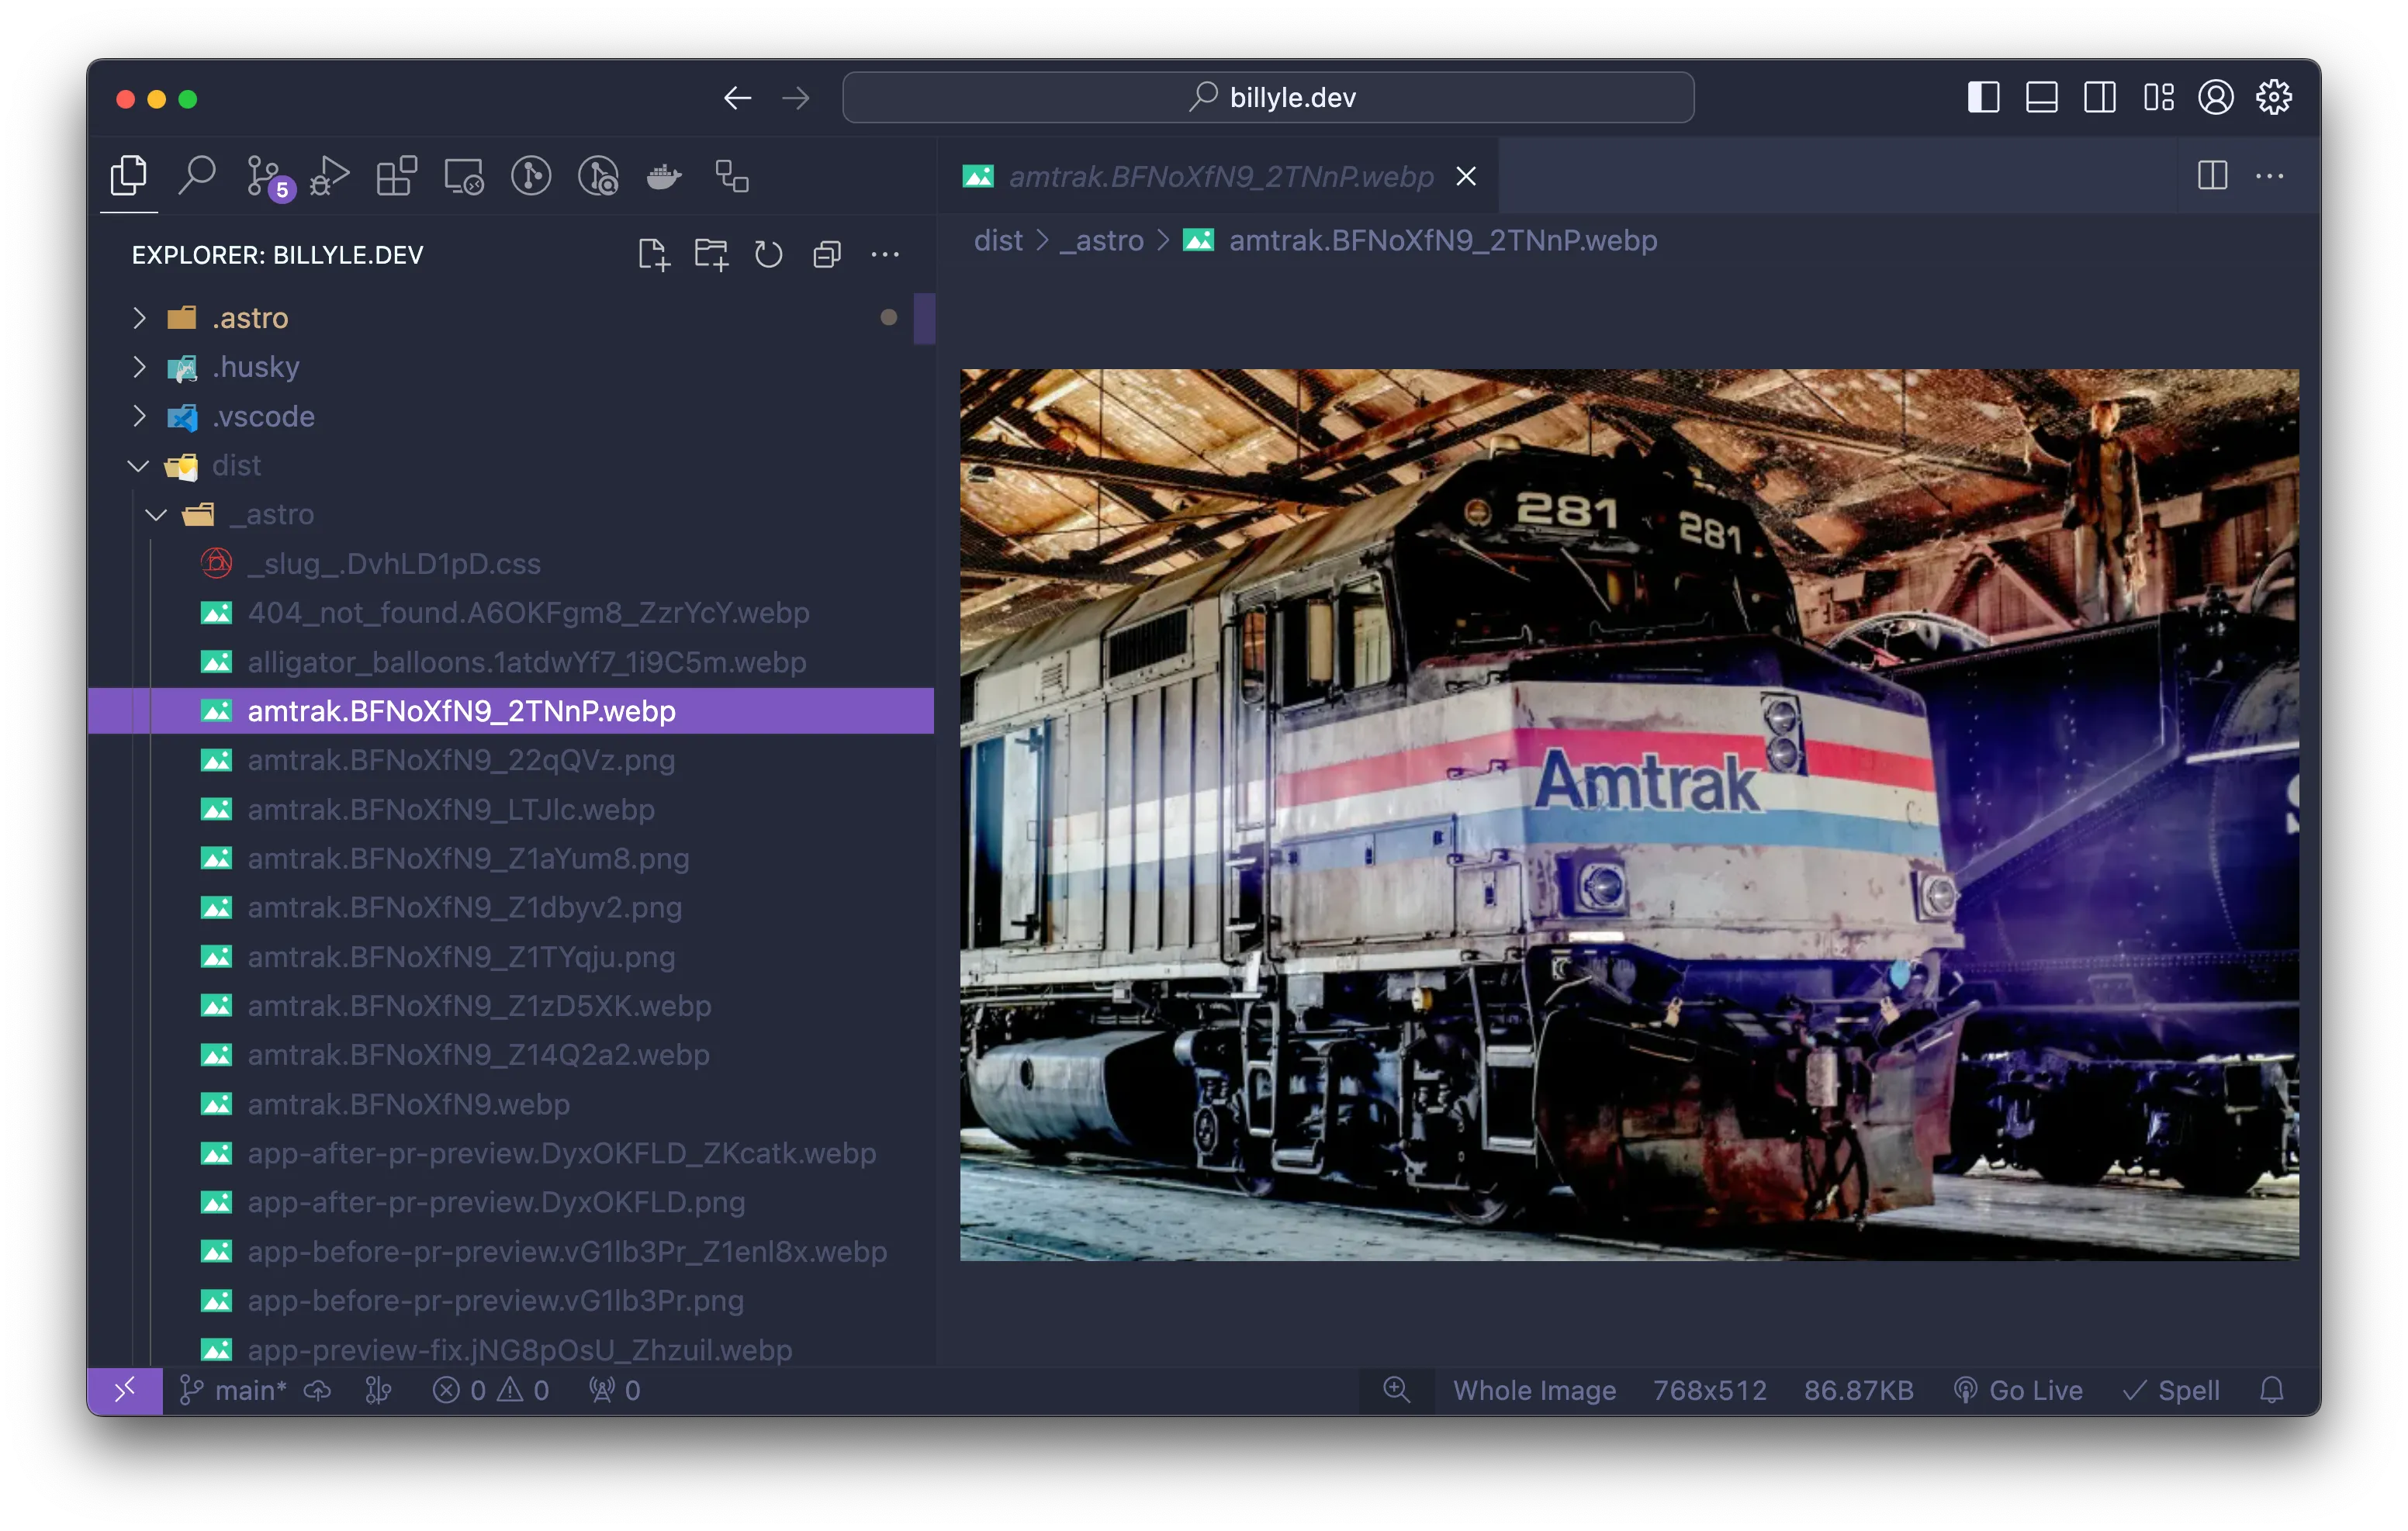Click Whole Image zoom status entry
The width and height of the screenshot is (2408, 1531).
coord(1534,1389)
